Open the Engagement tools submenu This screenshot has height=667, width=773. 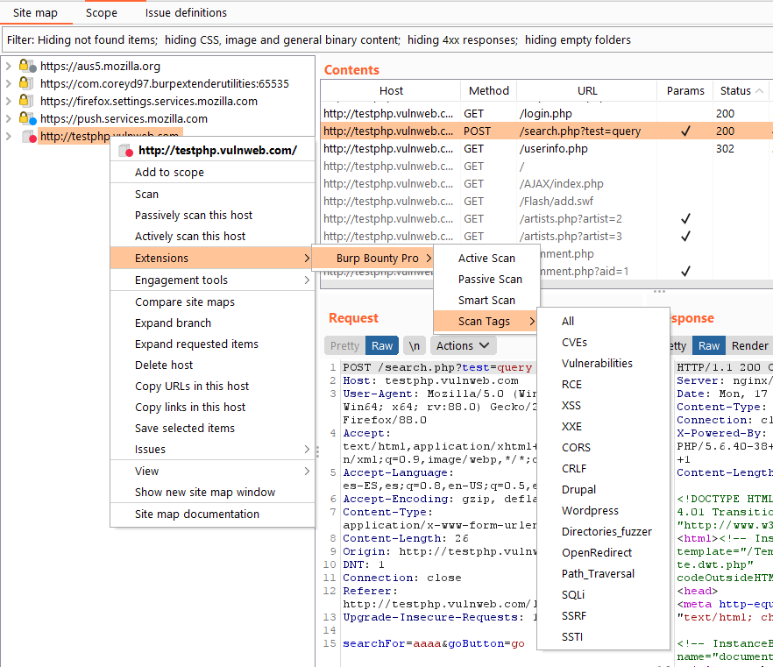pos(212,280)
